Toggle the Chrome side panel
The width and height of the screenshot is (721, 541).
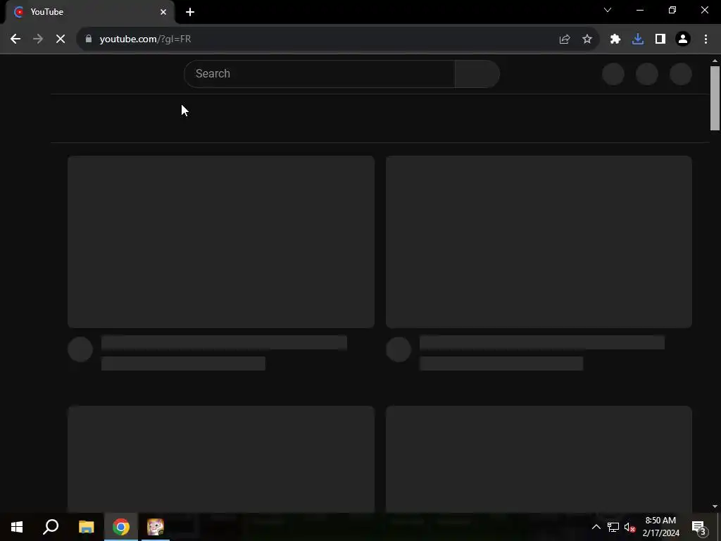(x=660, y=39)
